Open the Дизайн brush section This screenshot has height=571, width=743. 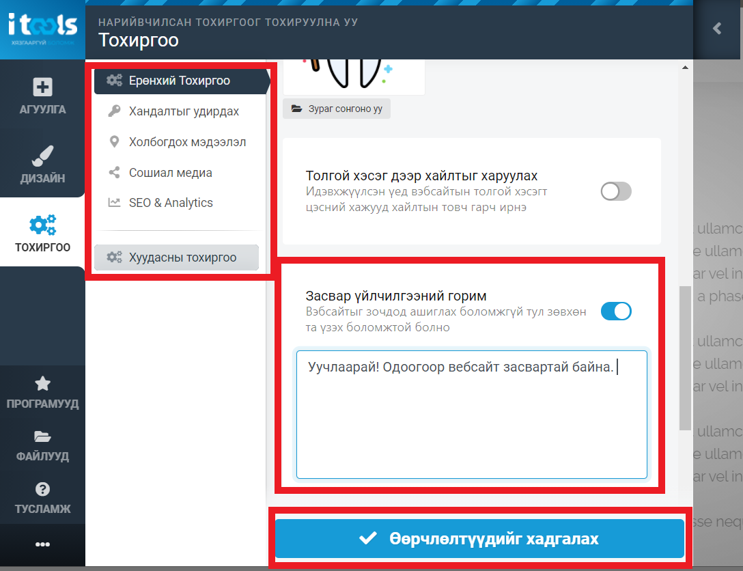42,164
